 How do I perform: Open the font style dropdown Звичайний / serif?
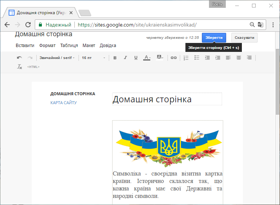(57, 58)
